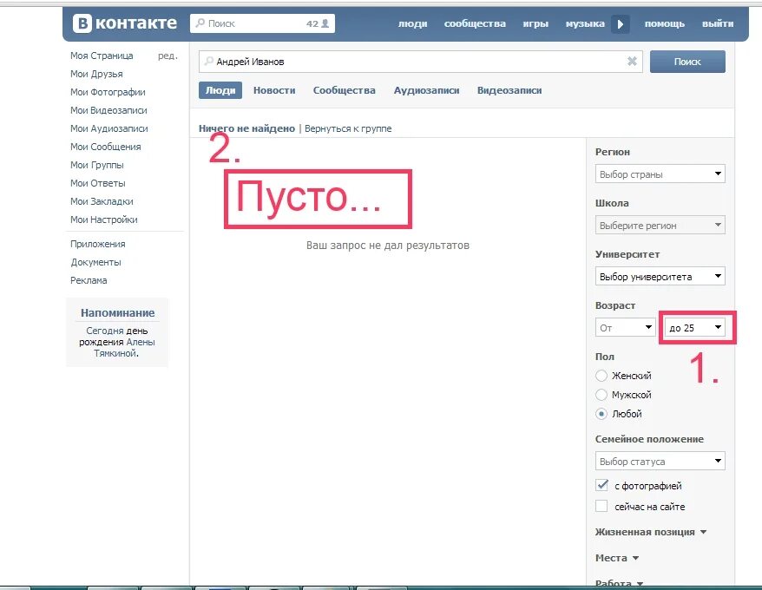Open помощь in the top navigation
Screen dimensions: 762x590
pyautogui.click(x=664, y=23)
